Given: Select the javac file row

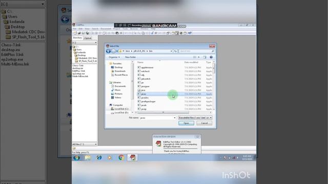Looking at the screenshot, I should 175,94.
